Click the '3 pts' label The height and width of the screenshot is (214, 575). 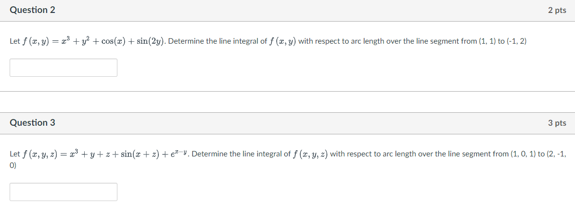557,123
